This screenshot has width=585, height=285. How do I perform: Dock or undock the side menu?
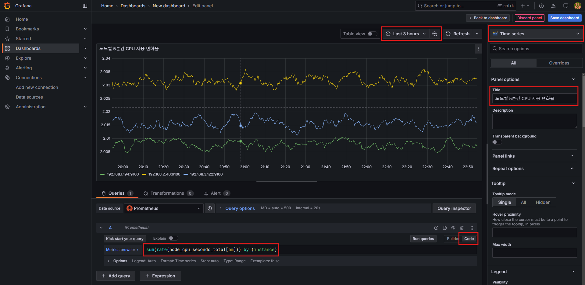(85, 6)
